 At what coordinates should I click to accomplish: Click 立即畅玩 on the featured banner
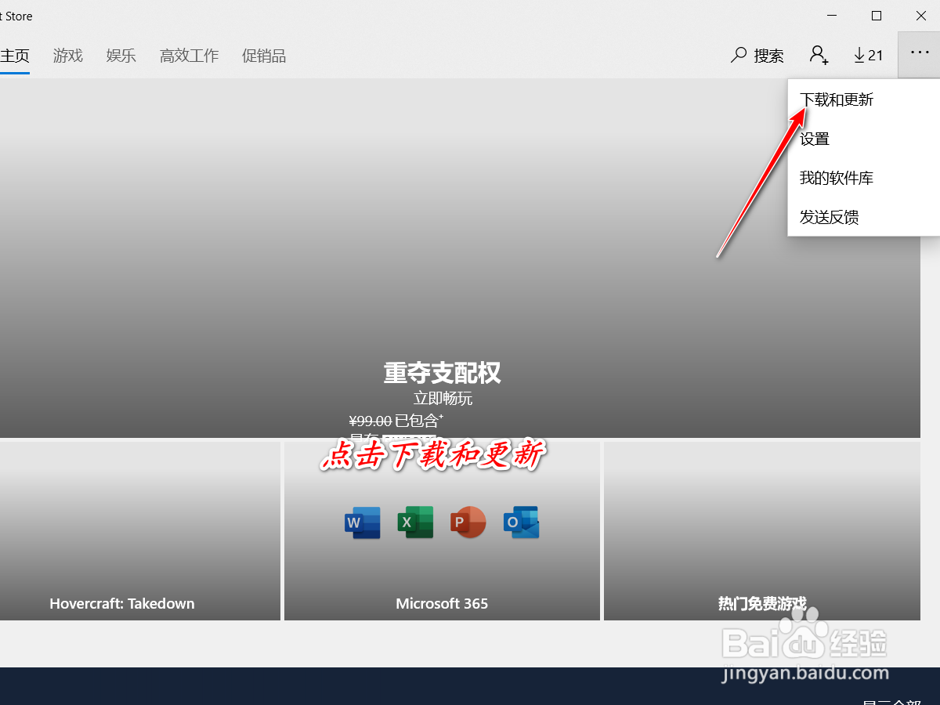point(442,398)
